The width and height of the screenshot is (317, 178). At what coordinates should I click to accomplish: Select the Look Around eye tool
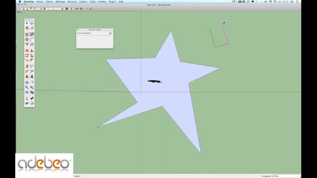pyautogui.click(x=27, y=103)
